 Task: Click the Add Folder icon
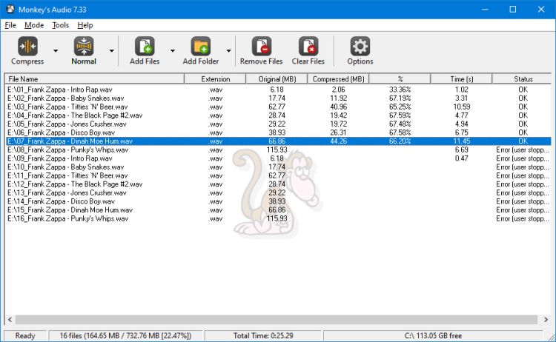200,47
